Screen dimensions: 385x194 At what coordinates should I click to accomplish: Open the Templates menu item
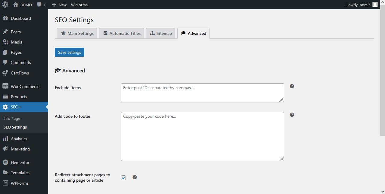(x=24, y=173)
